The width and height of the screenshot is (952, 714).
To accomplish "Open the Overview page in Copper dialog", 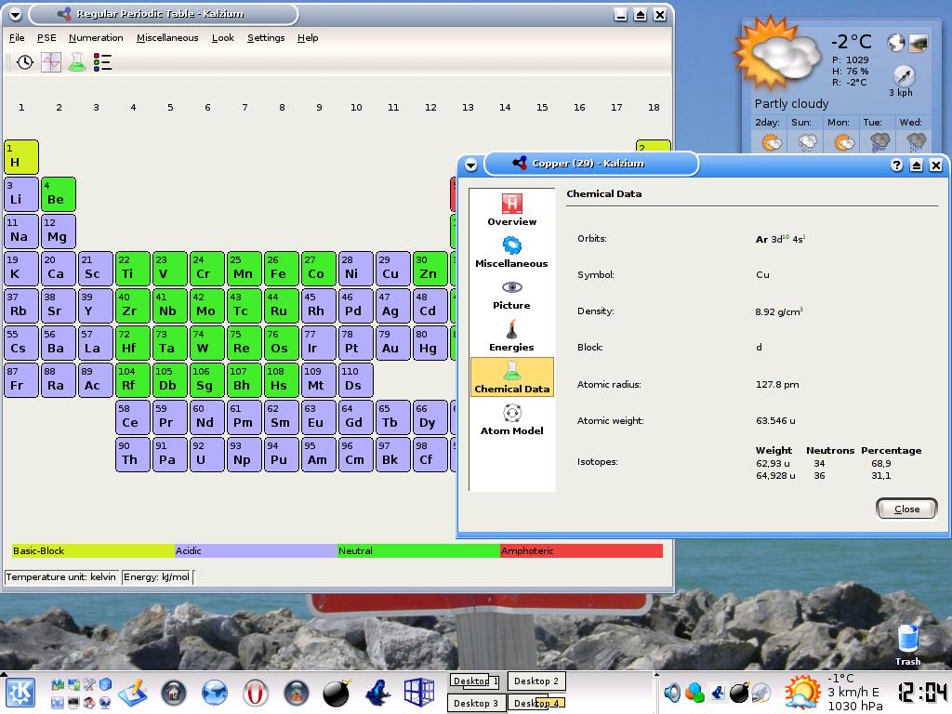I will coord(511,210).
